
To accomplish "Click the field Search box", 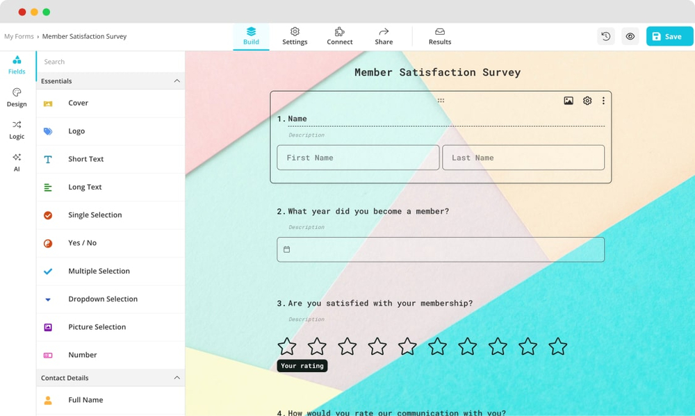I will (110, 62).
